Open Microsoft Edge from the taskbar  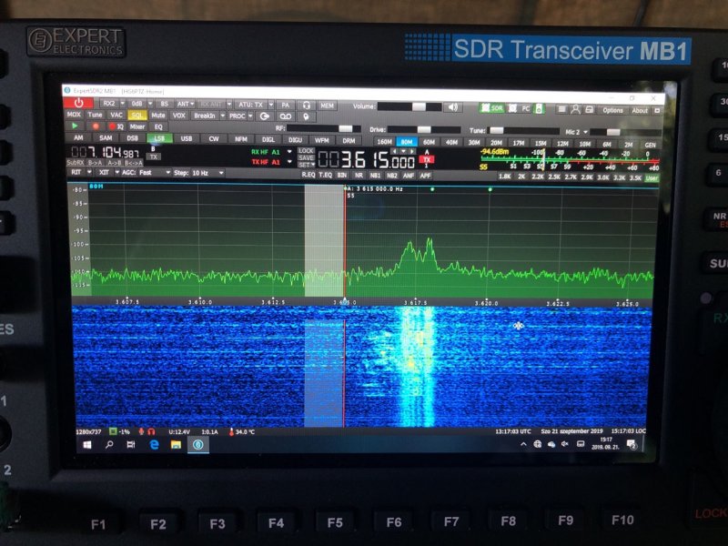(x=154, y=445)
